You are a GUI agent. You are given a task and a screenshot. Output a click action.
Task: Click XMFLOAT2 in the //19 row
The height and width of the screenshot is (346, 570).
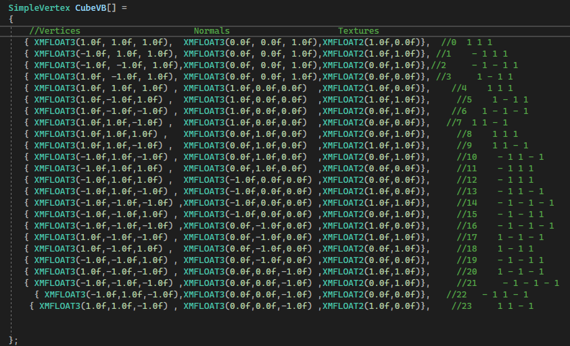pyautogui.click(x=343, y=260)
